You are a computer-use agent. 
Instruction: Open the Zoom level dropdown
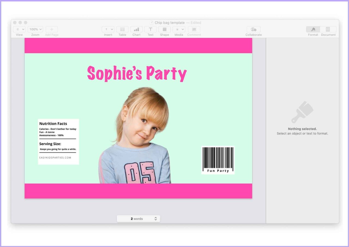pos(35,29)
